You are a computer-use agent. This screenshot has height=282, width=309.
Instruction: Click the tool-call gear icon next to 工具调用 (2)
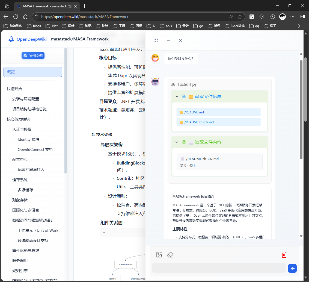[x=173, y=85]
